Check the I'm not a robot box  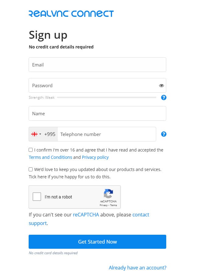[x=37, y=197]
